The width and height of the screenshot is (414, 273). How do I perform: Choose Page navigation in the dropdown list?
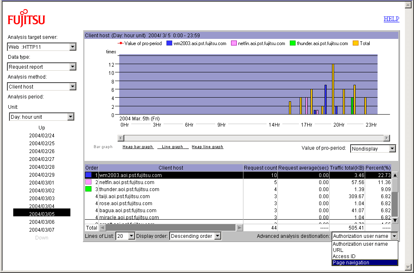365,262
